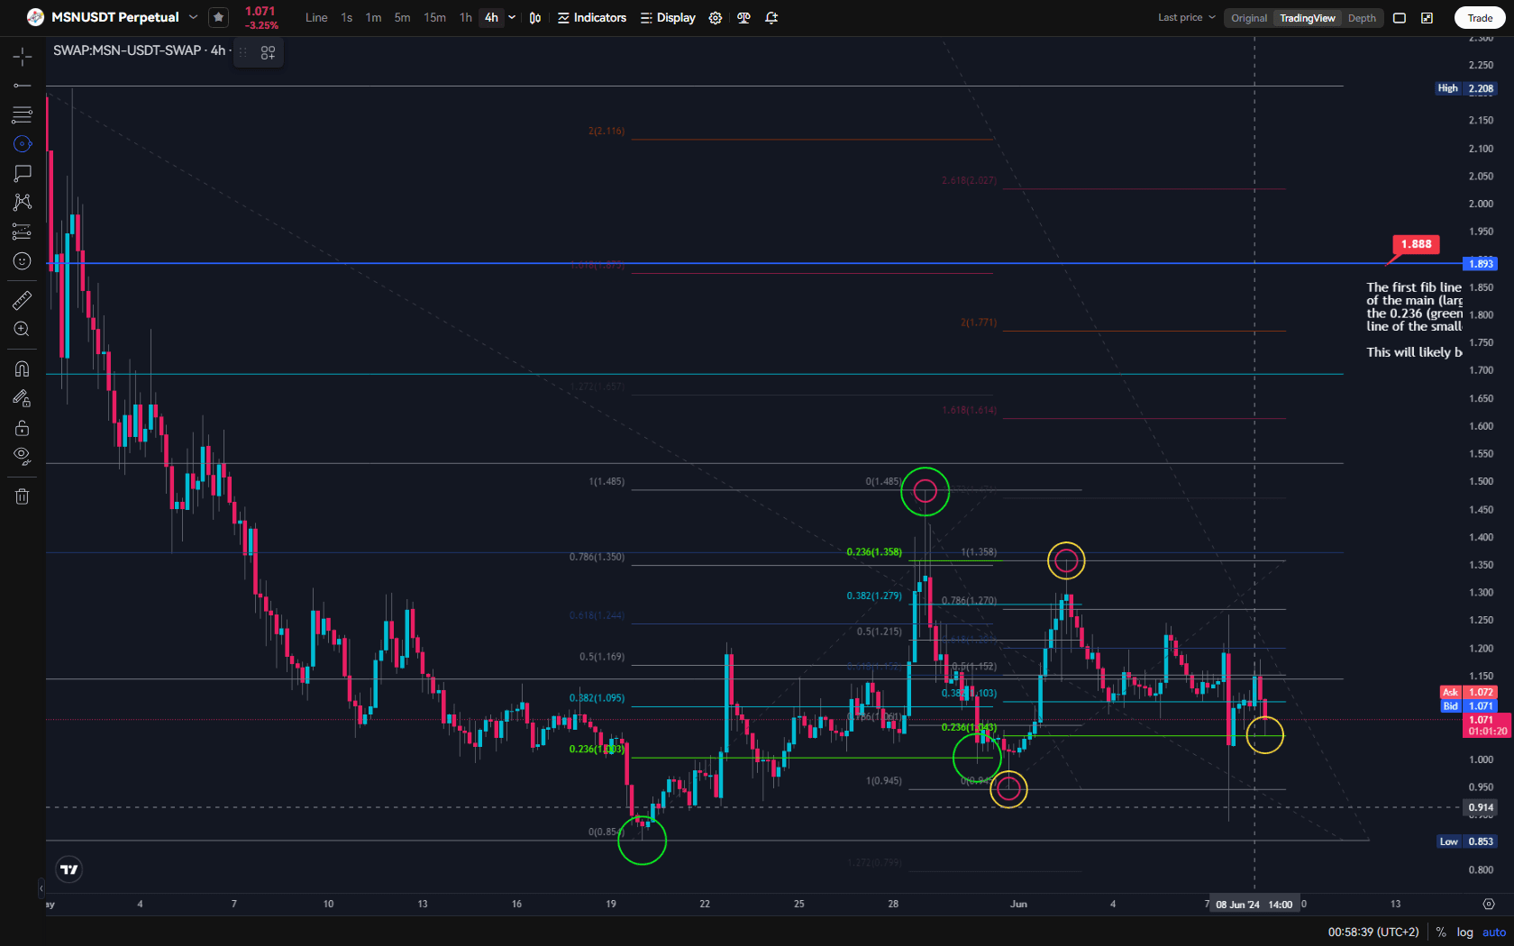Click the 1.888 red price label
Image resolution: width=1514 pixels, height=946 pixels.
coord(1416,244)
